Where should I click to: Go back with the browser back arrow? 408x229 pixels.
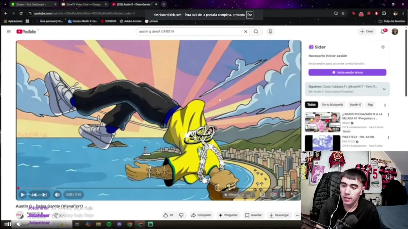[x=6, y=13]
